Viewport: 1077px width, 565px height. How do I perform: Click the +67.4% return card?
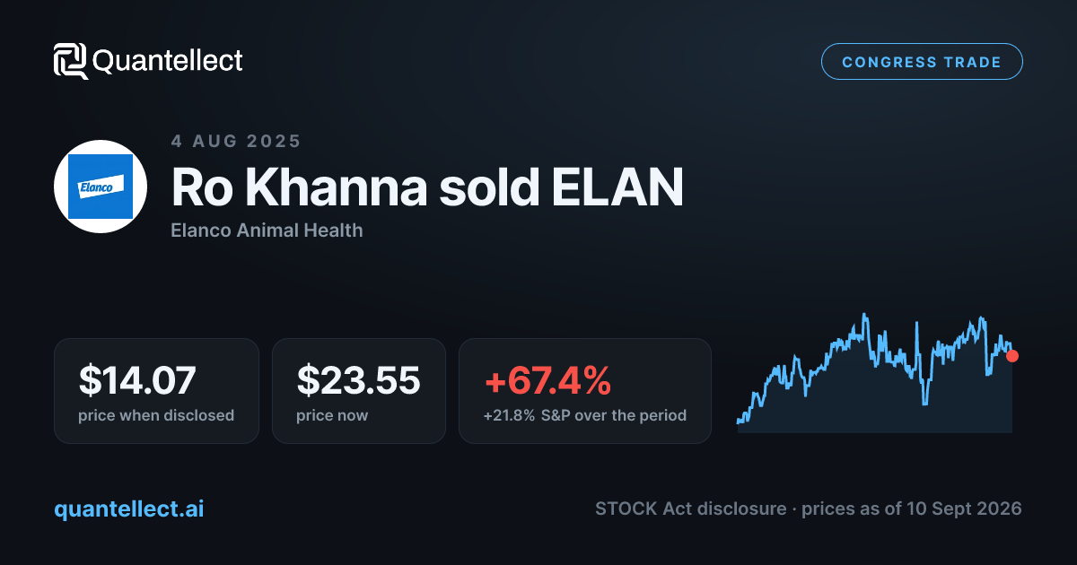pos(585,391)
